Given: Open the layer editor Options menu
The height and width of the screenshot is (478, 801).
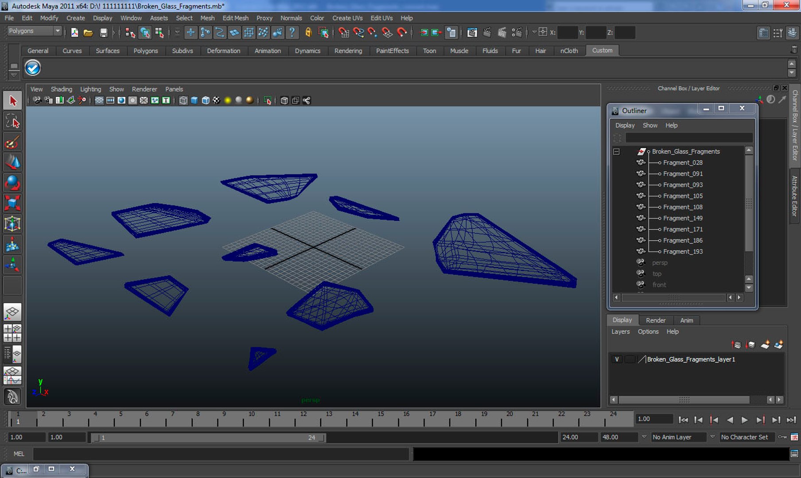Looking at the screenshot, I should tap(648, 332).
